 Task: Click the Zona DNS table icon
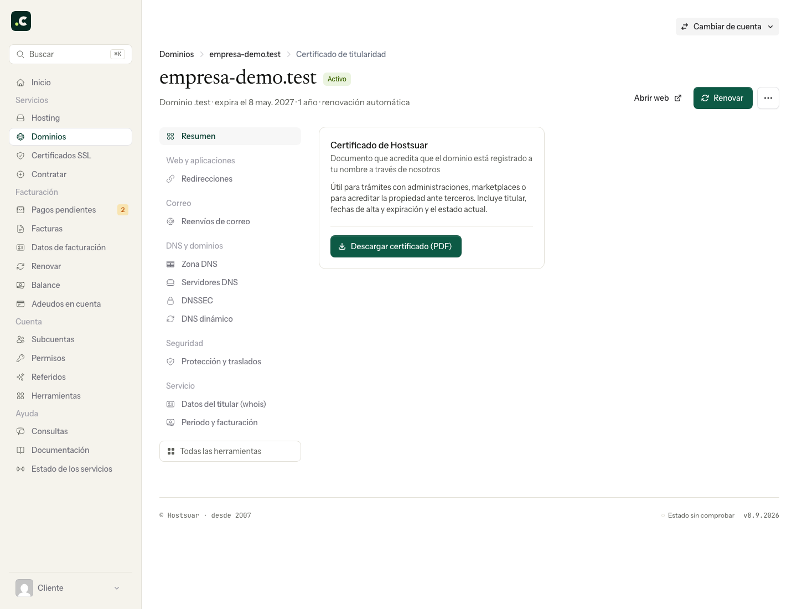click(x=170, y=264)
